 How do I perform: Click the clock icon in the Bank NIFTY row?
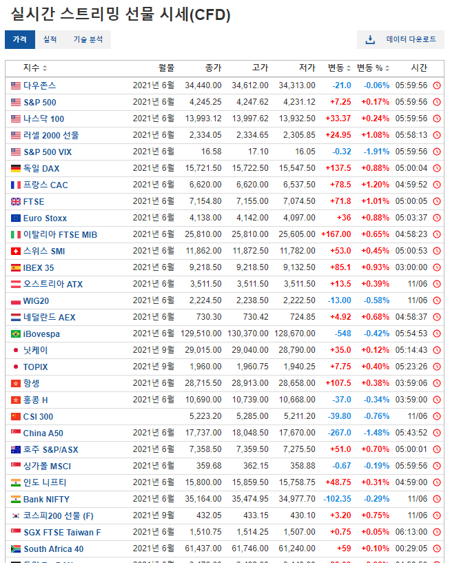point(437,499)
